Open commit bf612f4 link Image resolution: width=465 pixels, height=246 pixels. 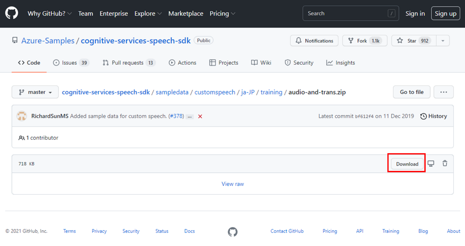(x=364, y=116)
